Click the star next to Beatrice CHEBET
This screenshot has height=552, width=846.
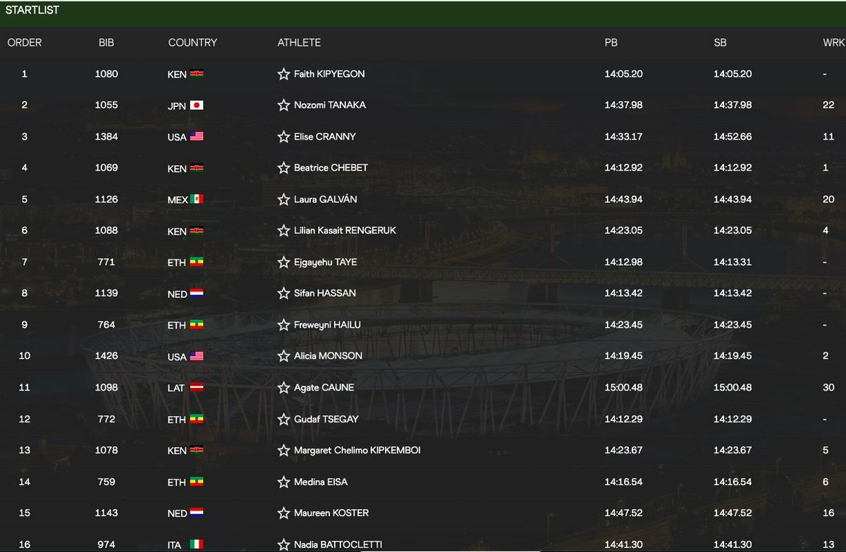[x=283, y=168]
